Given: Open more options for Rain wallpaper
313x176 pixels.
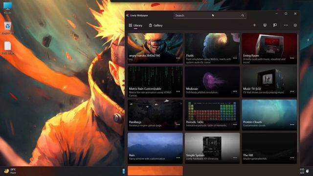Looking at the screenshot, I should pyautogui.click(x=178, y=157).
